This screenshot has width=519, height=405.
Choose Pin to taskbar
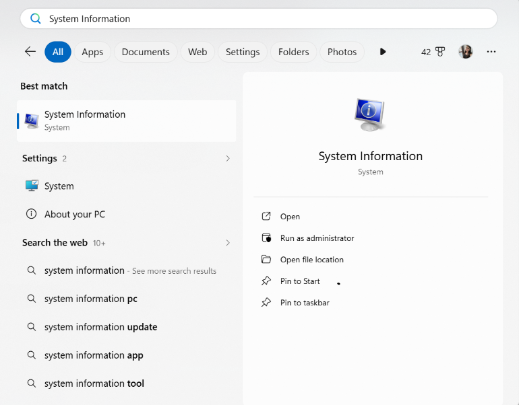click(305, 303)
